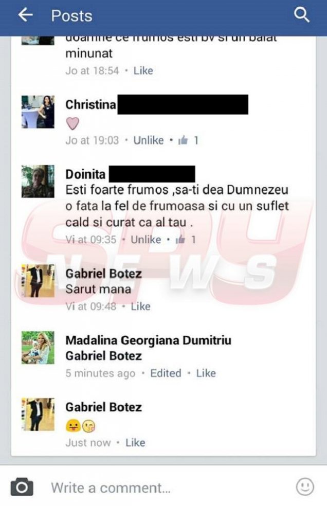This screenshot has height=506, width=327.
Task: Open emoji picker smiley icon
Action: pyautogui.click(x=305, y=486)
